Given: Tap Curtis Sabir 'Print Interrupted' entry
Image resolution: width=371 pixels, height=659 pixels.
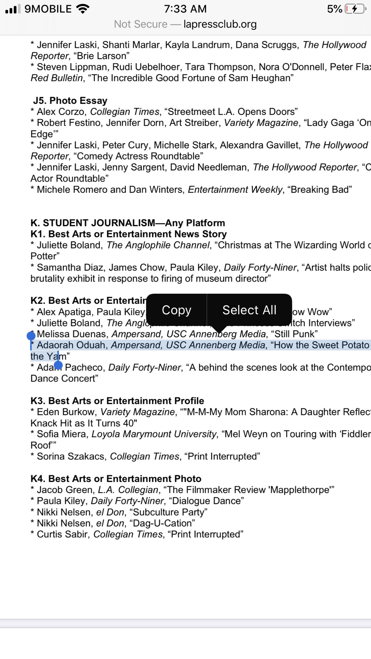Looking at the screenshot, I should (x=137, y=534).
